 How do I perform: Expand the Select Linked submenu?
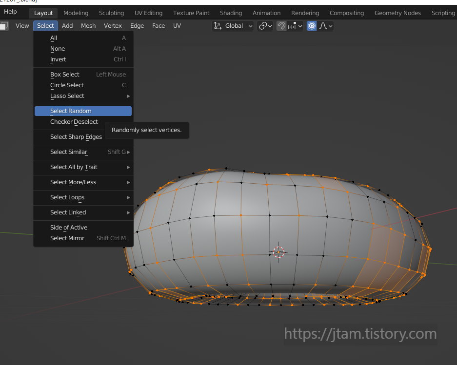tap(83, 212)
